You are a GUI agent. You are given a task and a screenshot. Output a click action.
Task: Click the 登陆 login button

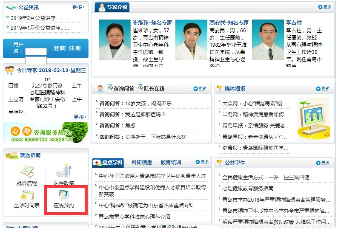point(60,48)
